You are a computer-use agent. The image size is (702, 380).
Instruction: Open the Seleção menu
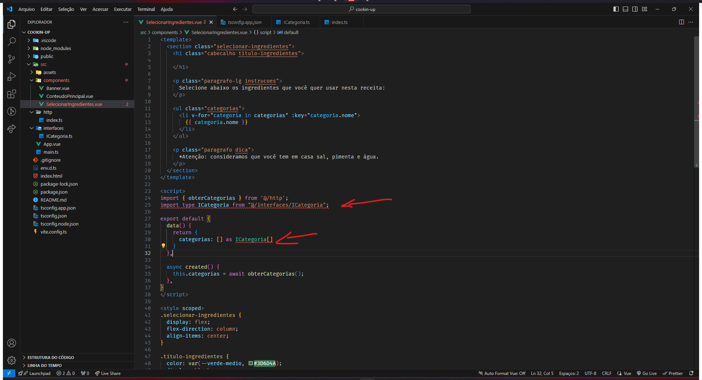coord(66,9)
